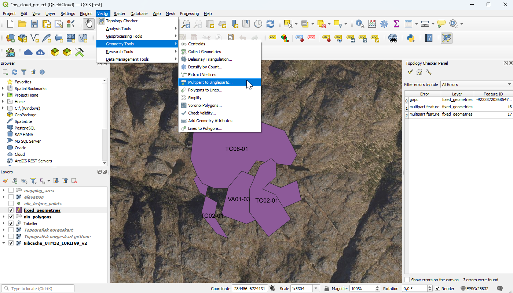The height and width of the screenshot is (293, 513).
Task: Uncheck the nin_polygons layer visibility
Action: pos(11,217)
